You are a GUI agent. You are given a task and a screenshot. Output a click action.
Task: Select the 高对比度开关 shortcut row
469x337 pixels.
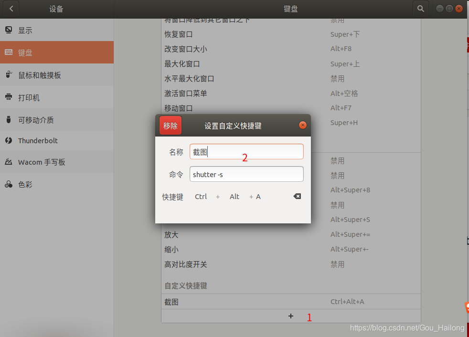pos(291,264)
